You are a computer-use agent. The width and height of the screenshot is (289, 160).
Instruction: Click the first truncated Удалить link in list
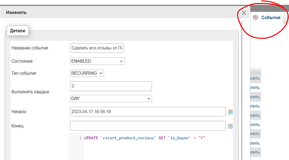[x=255, y=78]
